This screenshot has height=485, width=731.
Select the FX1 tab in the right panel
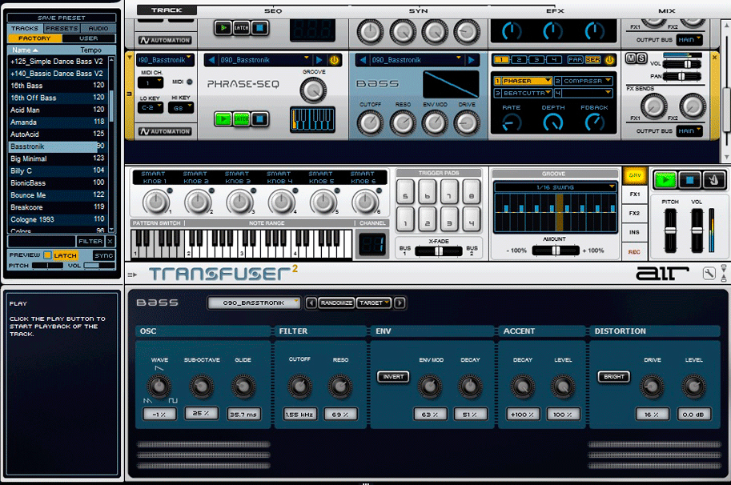tap(634, 191)
